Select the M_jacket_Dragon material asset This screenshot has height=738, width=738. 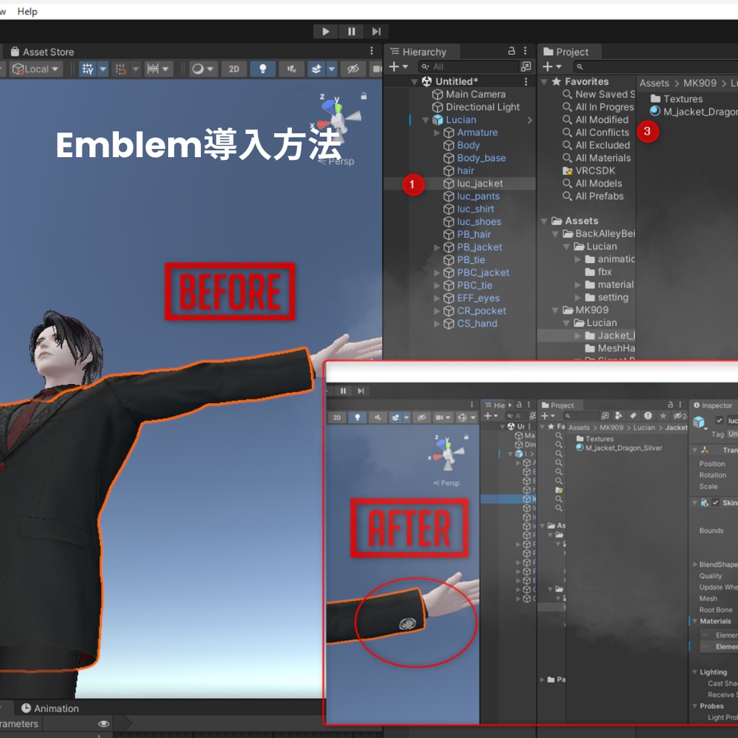point(693,112)
